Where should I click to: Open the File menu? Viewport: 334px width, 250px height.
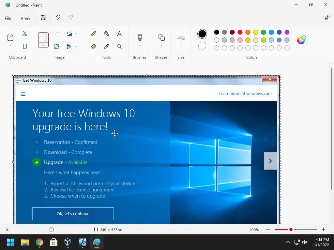8,18
